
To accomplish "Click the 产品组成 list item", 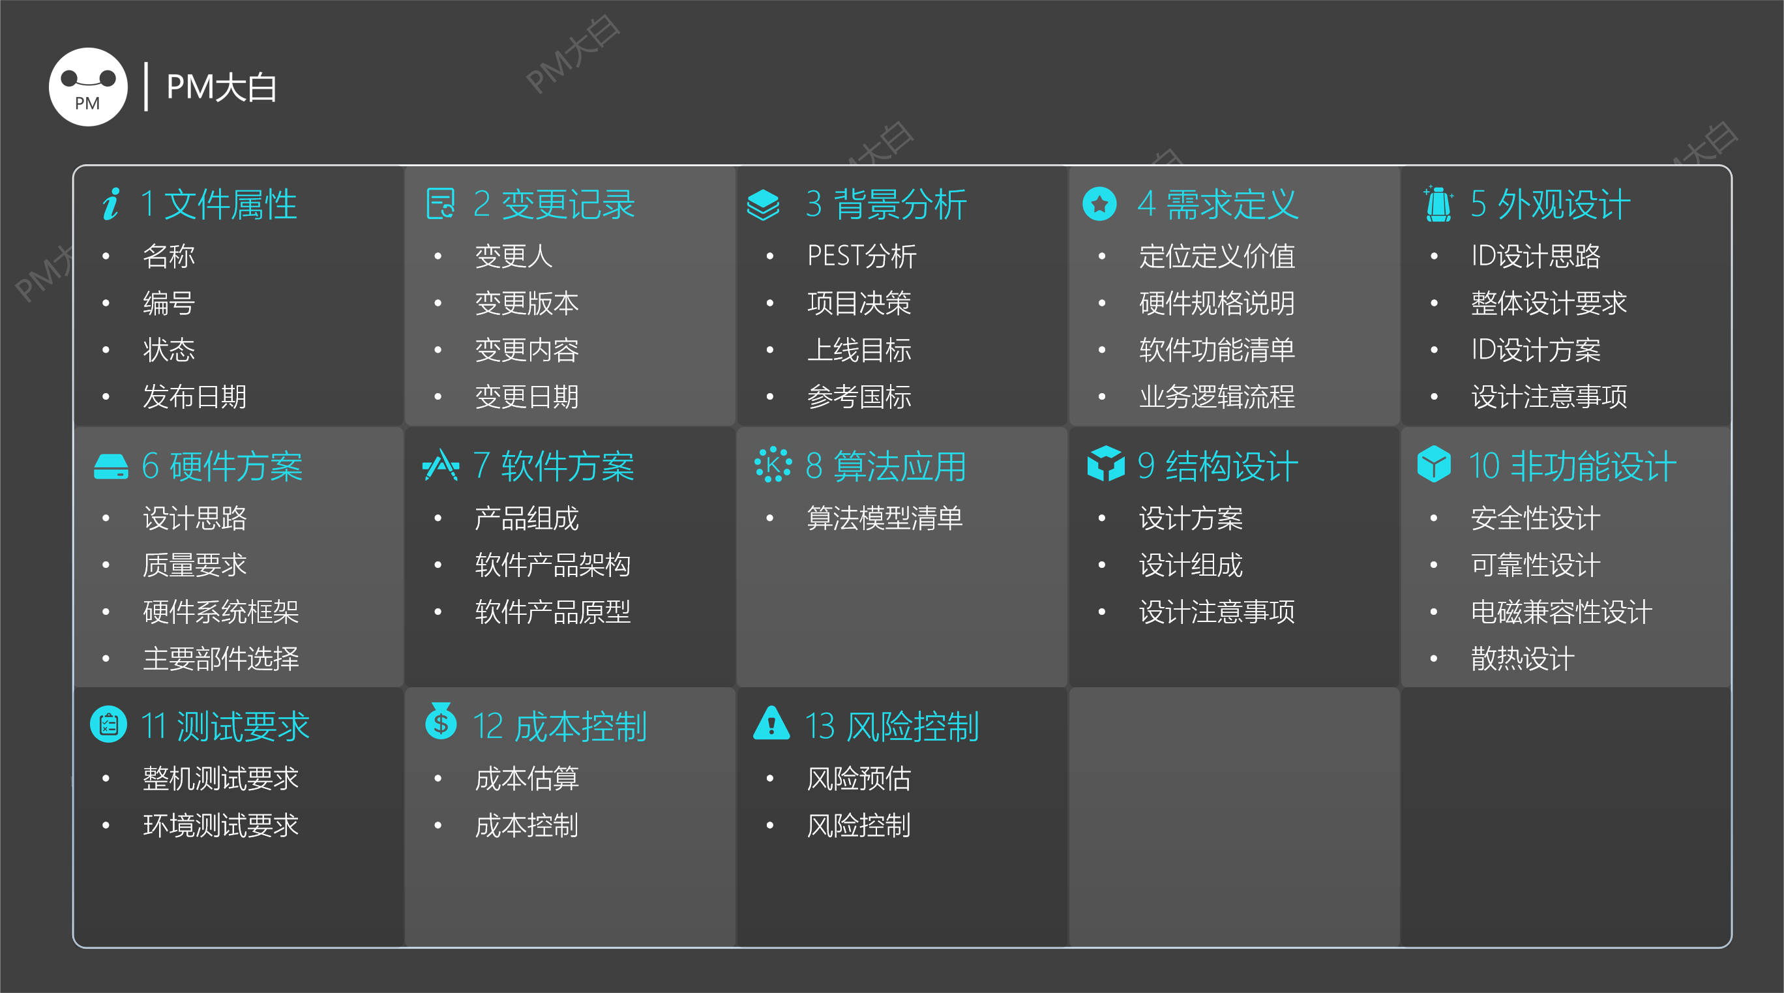I will (527, 518).
